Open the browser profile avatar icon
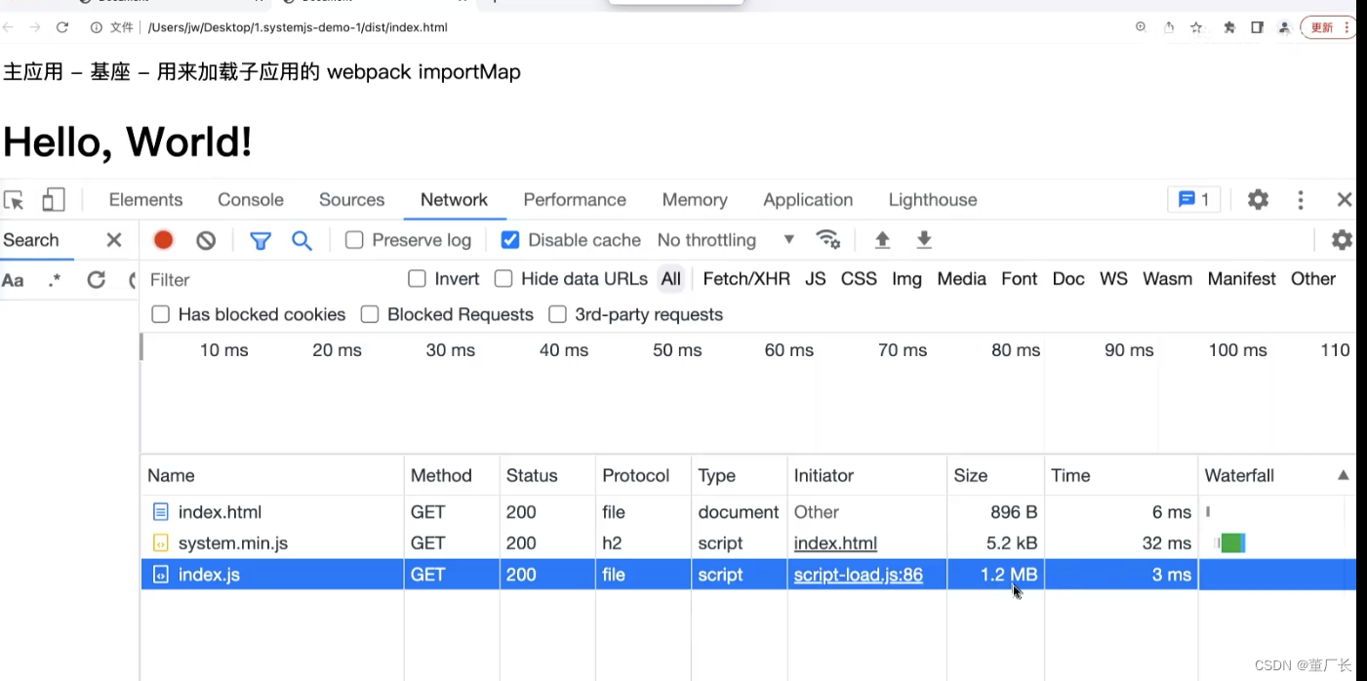The width and height of the screenshot is (1367, 681). coord(1285,27)
